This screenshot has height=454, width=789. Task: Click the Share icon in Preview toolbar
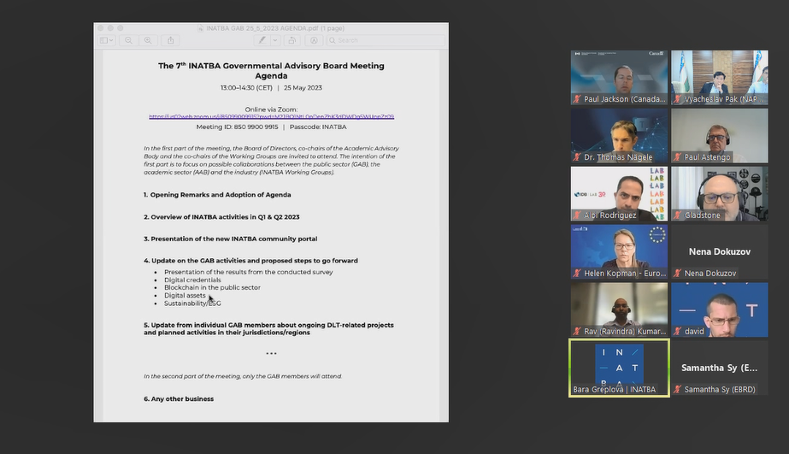click(171, 40)
